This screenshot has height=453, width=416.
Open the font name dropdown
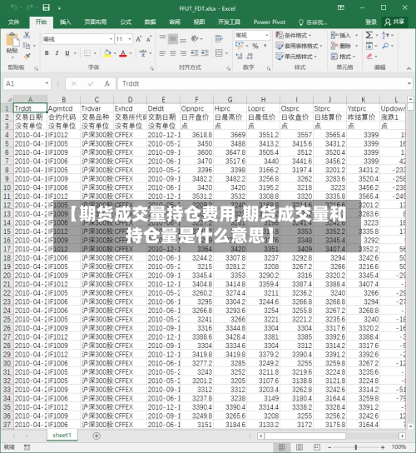[111, 39]
